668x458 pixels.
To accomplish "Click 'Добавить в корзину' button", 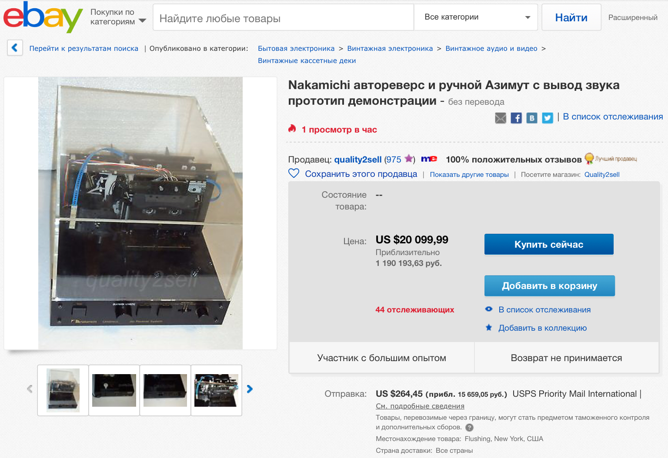I will (550, 286).
